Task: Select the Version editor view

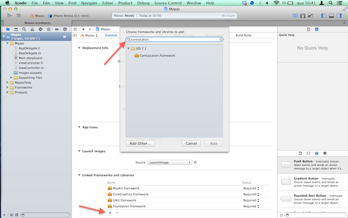Action: coord(311,16)
